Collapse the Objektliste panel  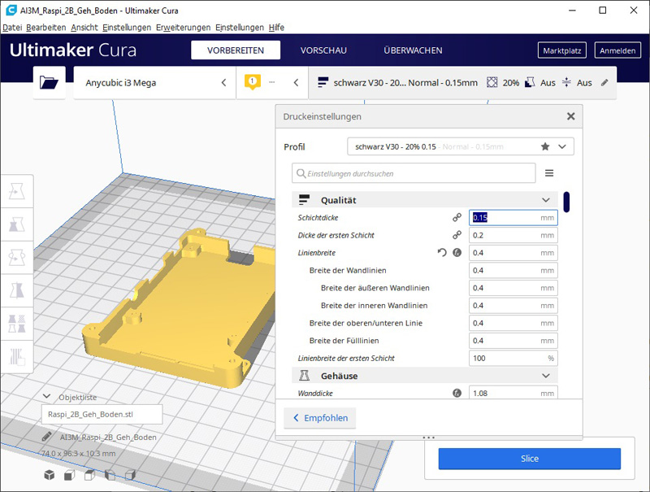pos(47,397)
